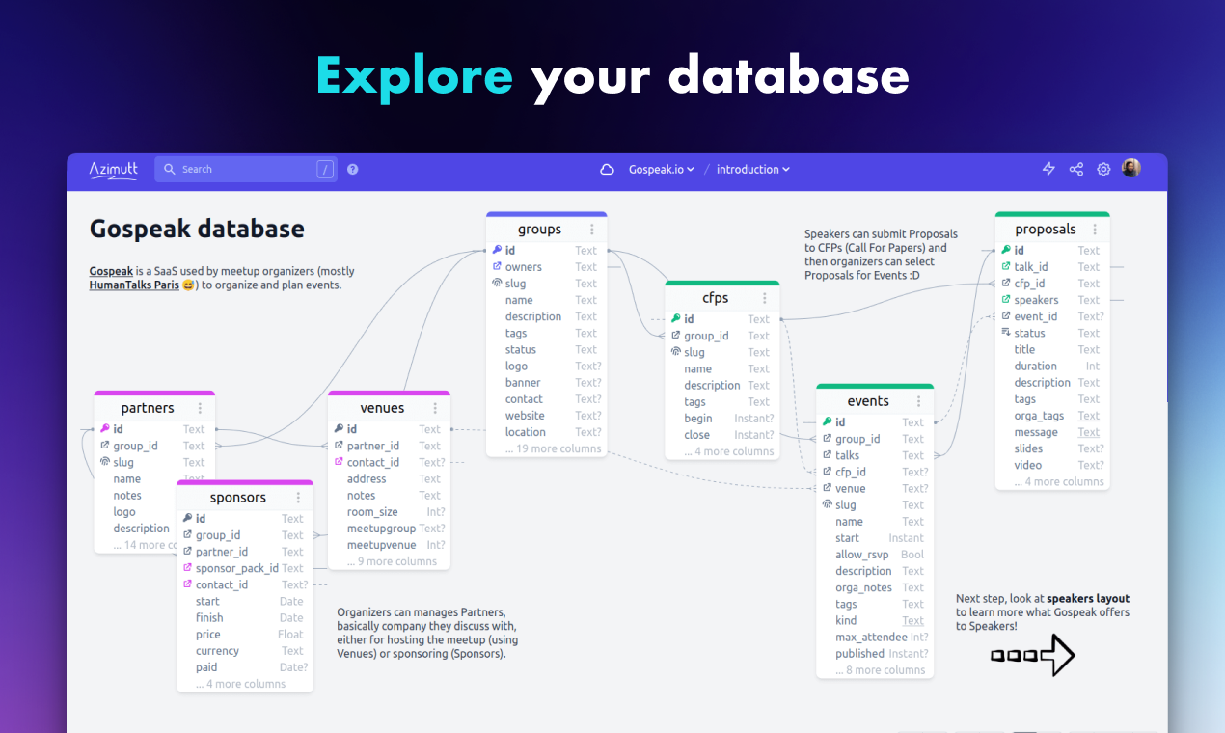The width and height of the screenshot is (1225, 733).
Task: Click the key icon of sponsors id
Action: [x=187, y=518]
